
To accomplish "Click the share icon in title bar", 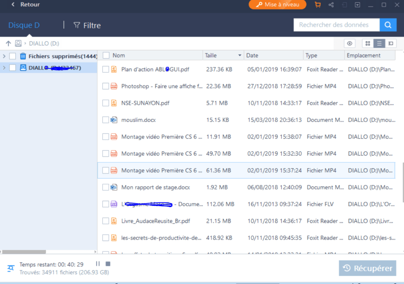I will [331, 5].
